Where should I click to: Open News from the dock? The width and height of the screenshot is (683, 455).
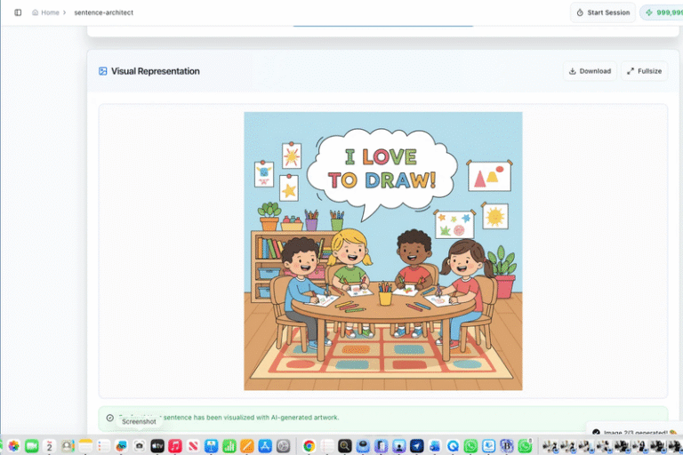(x=193, y=446)
